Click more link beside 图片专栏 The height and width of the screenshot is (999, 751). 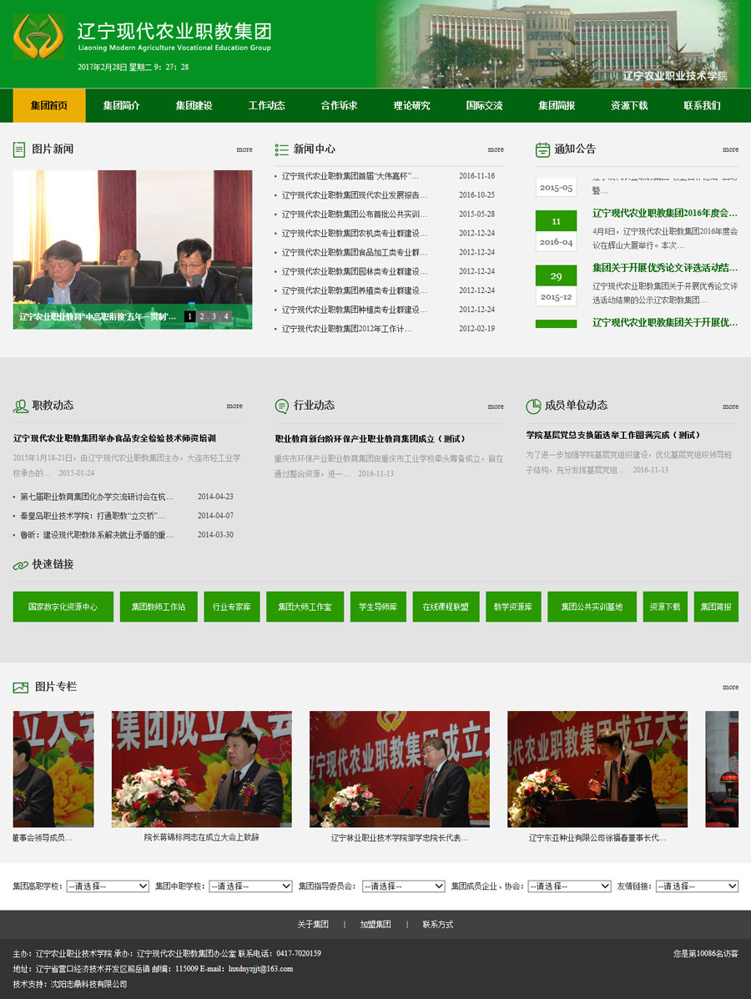click(x=731, y=688)
